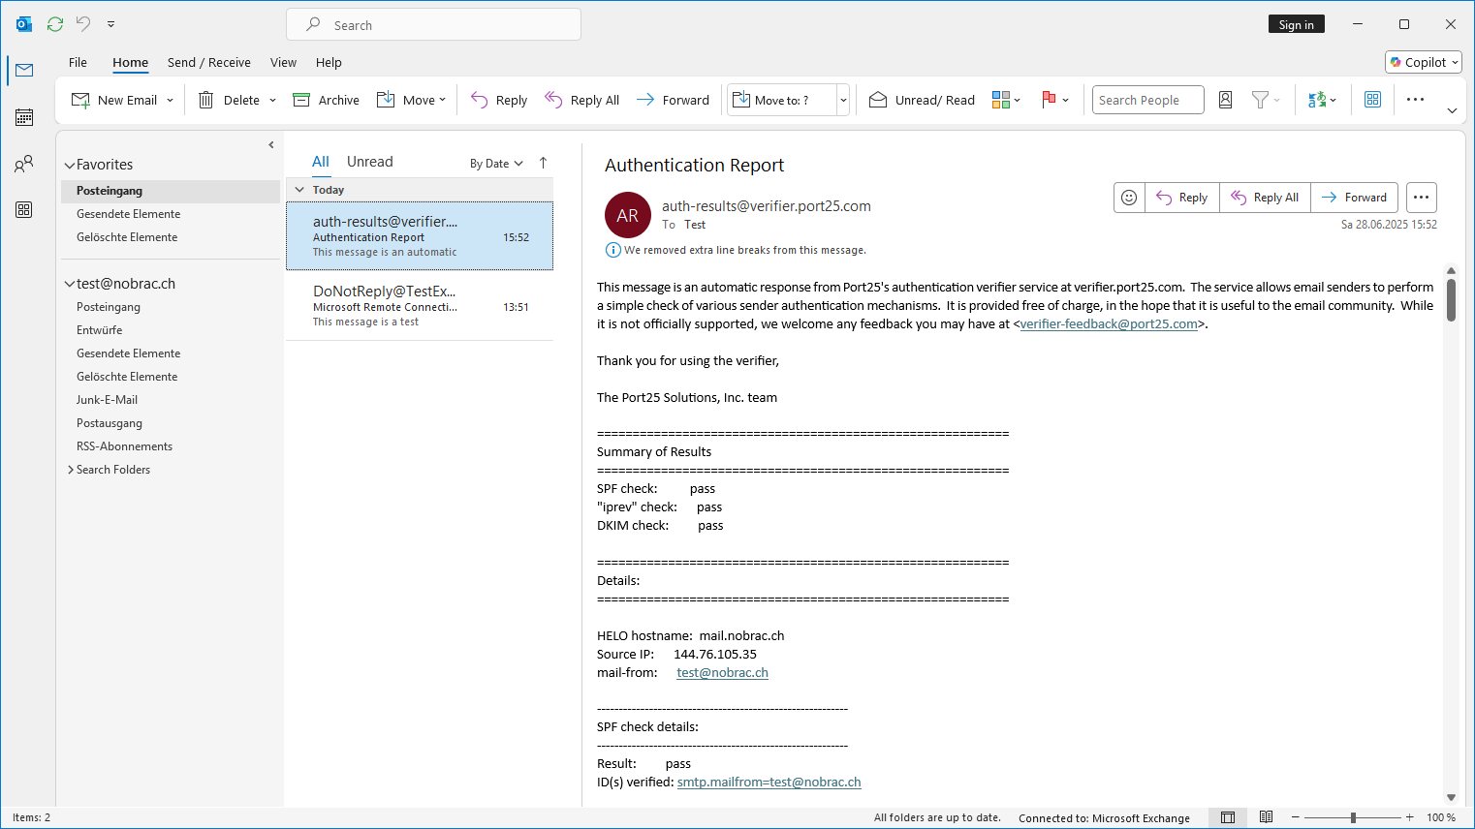The image size is (1475, 829).
Task: Add a reaction with the smiley icon
Action: click(x=1129, y=198)
